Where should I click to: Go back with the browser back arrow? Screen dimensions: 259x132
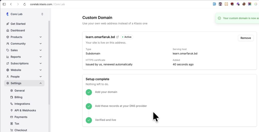click(11, 4)
